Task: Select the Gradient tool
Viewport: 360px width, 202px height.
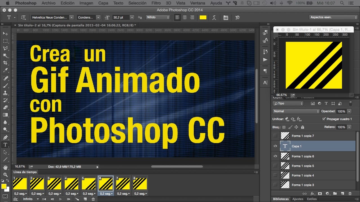Action: point(5,115)
